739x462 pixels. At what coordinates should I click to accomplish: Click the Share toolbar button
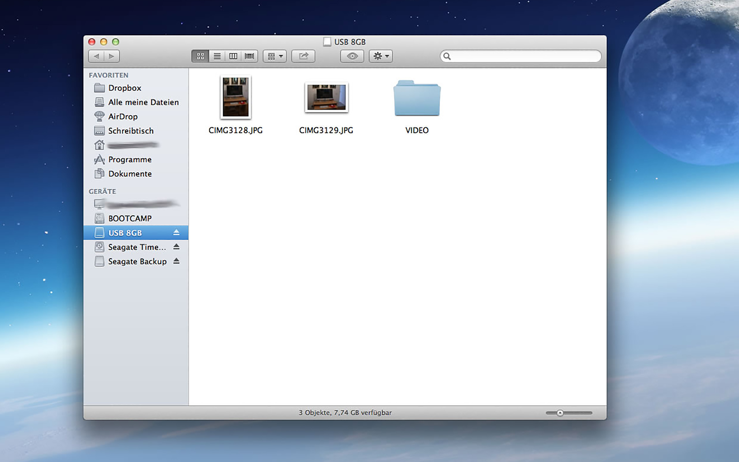[x=303, y=56]
